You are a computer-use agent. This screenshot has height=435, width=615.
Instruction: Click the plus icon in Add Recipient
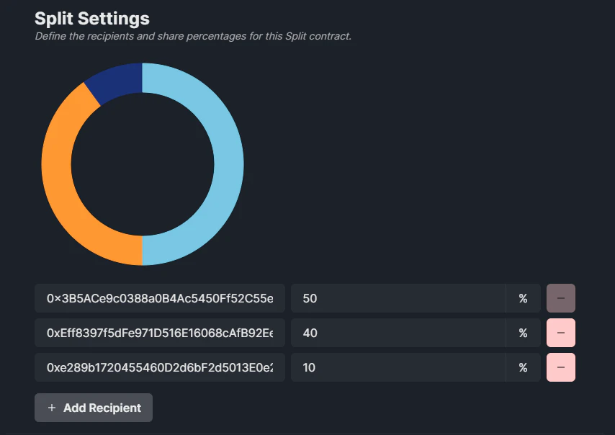(52, 408)
